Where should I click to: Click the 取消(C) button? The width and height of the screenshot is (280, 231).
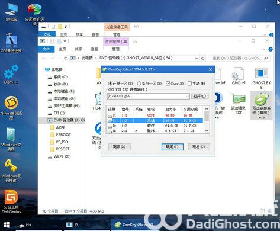click(x=199, y=147)
